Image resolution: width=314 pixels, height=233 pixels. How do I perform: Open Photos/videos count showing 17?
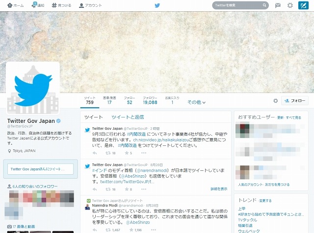click(x=109, y=100)
